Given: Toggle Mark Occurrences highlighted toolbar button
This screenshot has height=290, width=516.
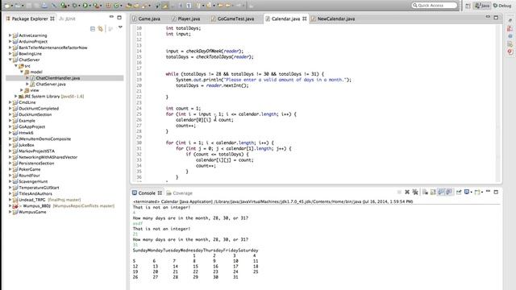Looking at the screenshot, I should point(164,6).
